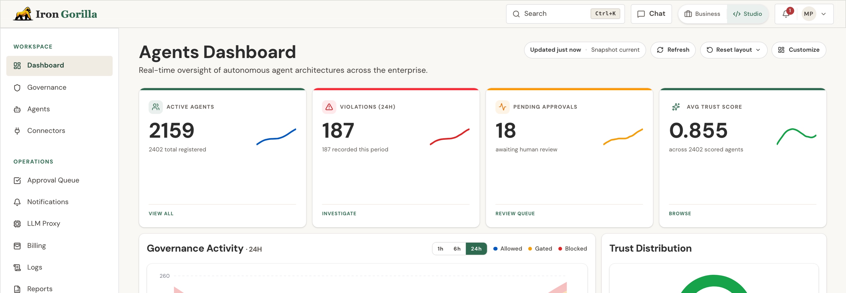Open the notifications bell with badge
The image size is (846, 293).
tap(786, 14)
